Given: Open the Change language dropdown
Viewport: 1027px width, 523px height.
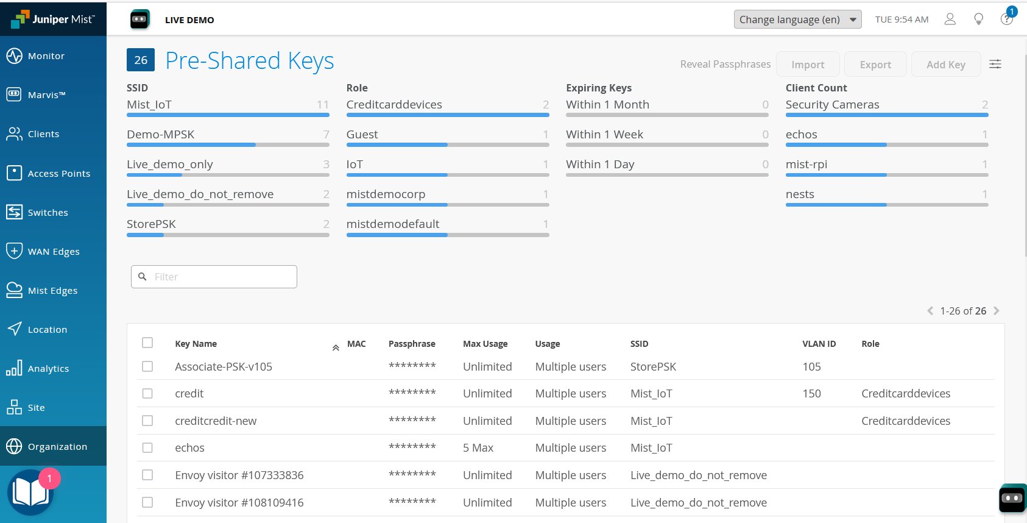Looking at the screenshot, I should [797, 20].
